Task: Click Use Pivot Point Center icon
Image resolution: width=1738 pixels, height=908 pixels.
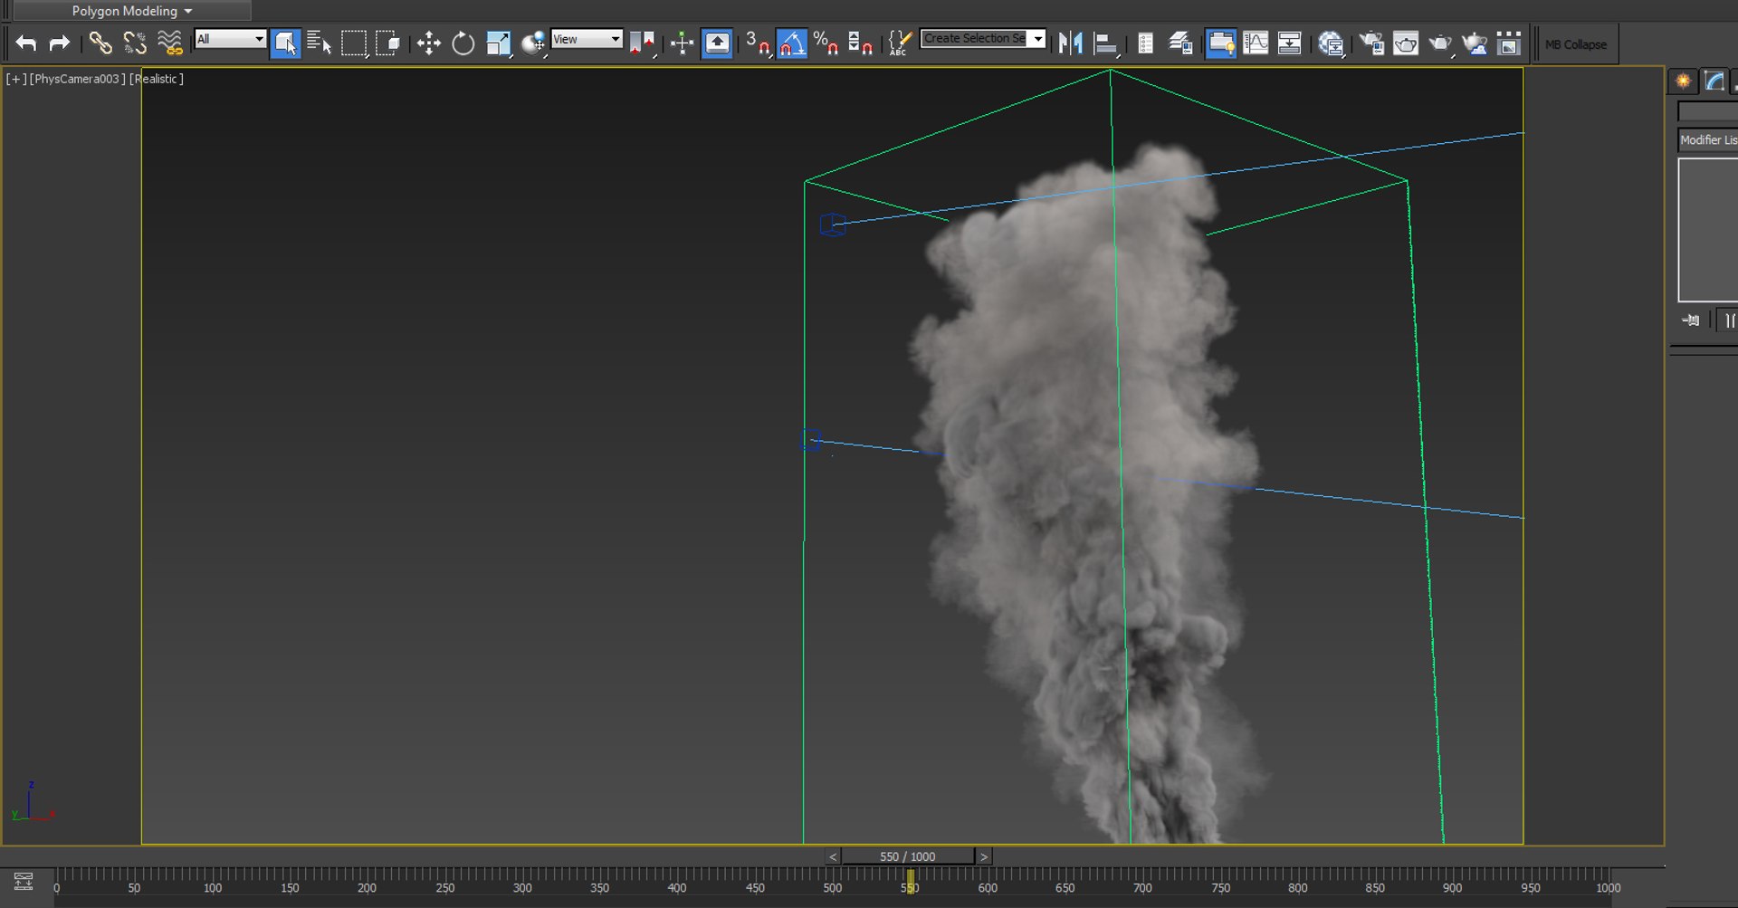Action: [642, 43]
